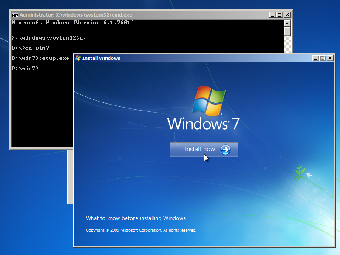Click the last D:\win7> prompt line
340x255 pixels.
[25, 68]
